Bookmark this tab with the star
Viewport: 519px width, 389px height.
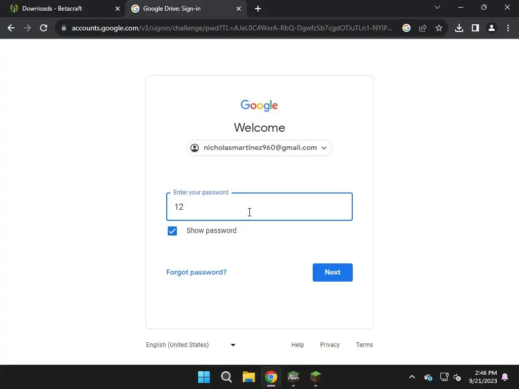click(x=439, y=28)
